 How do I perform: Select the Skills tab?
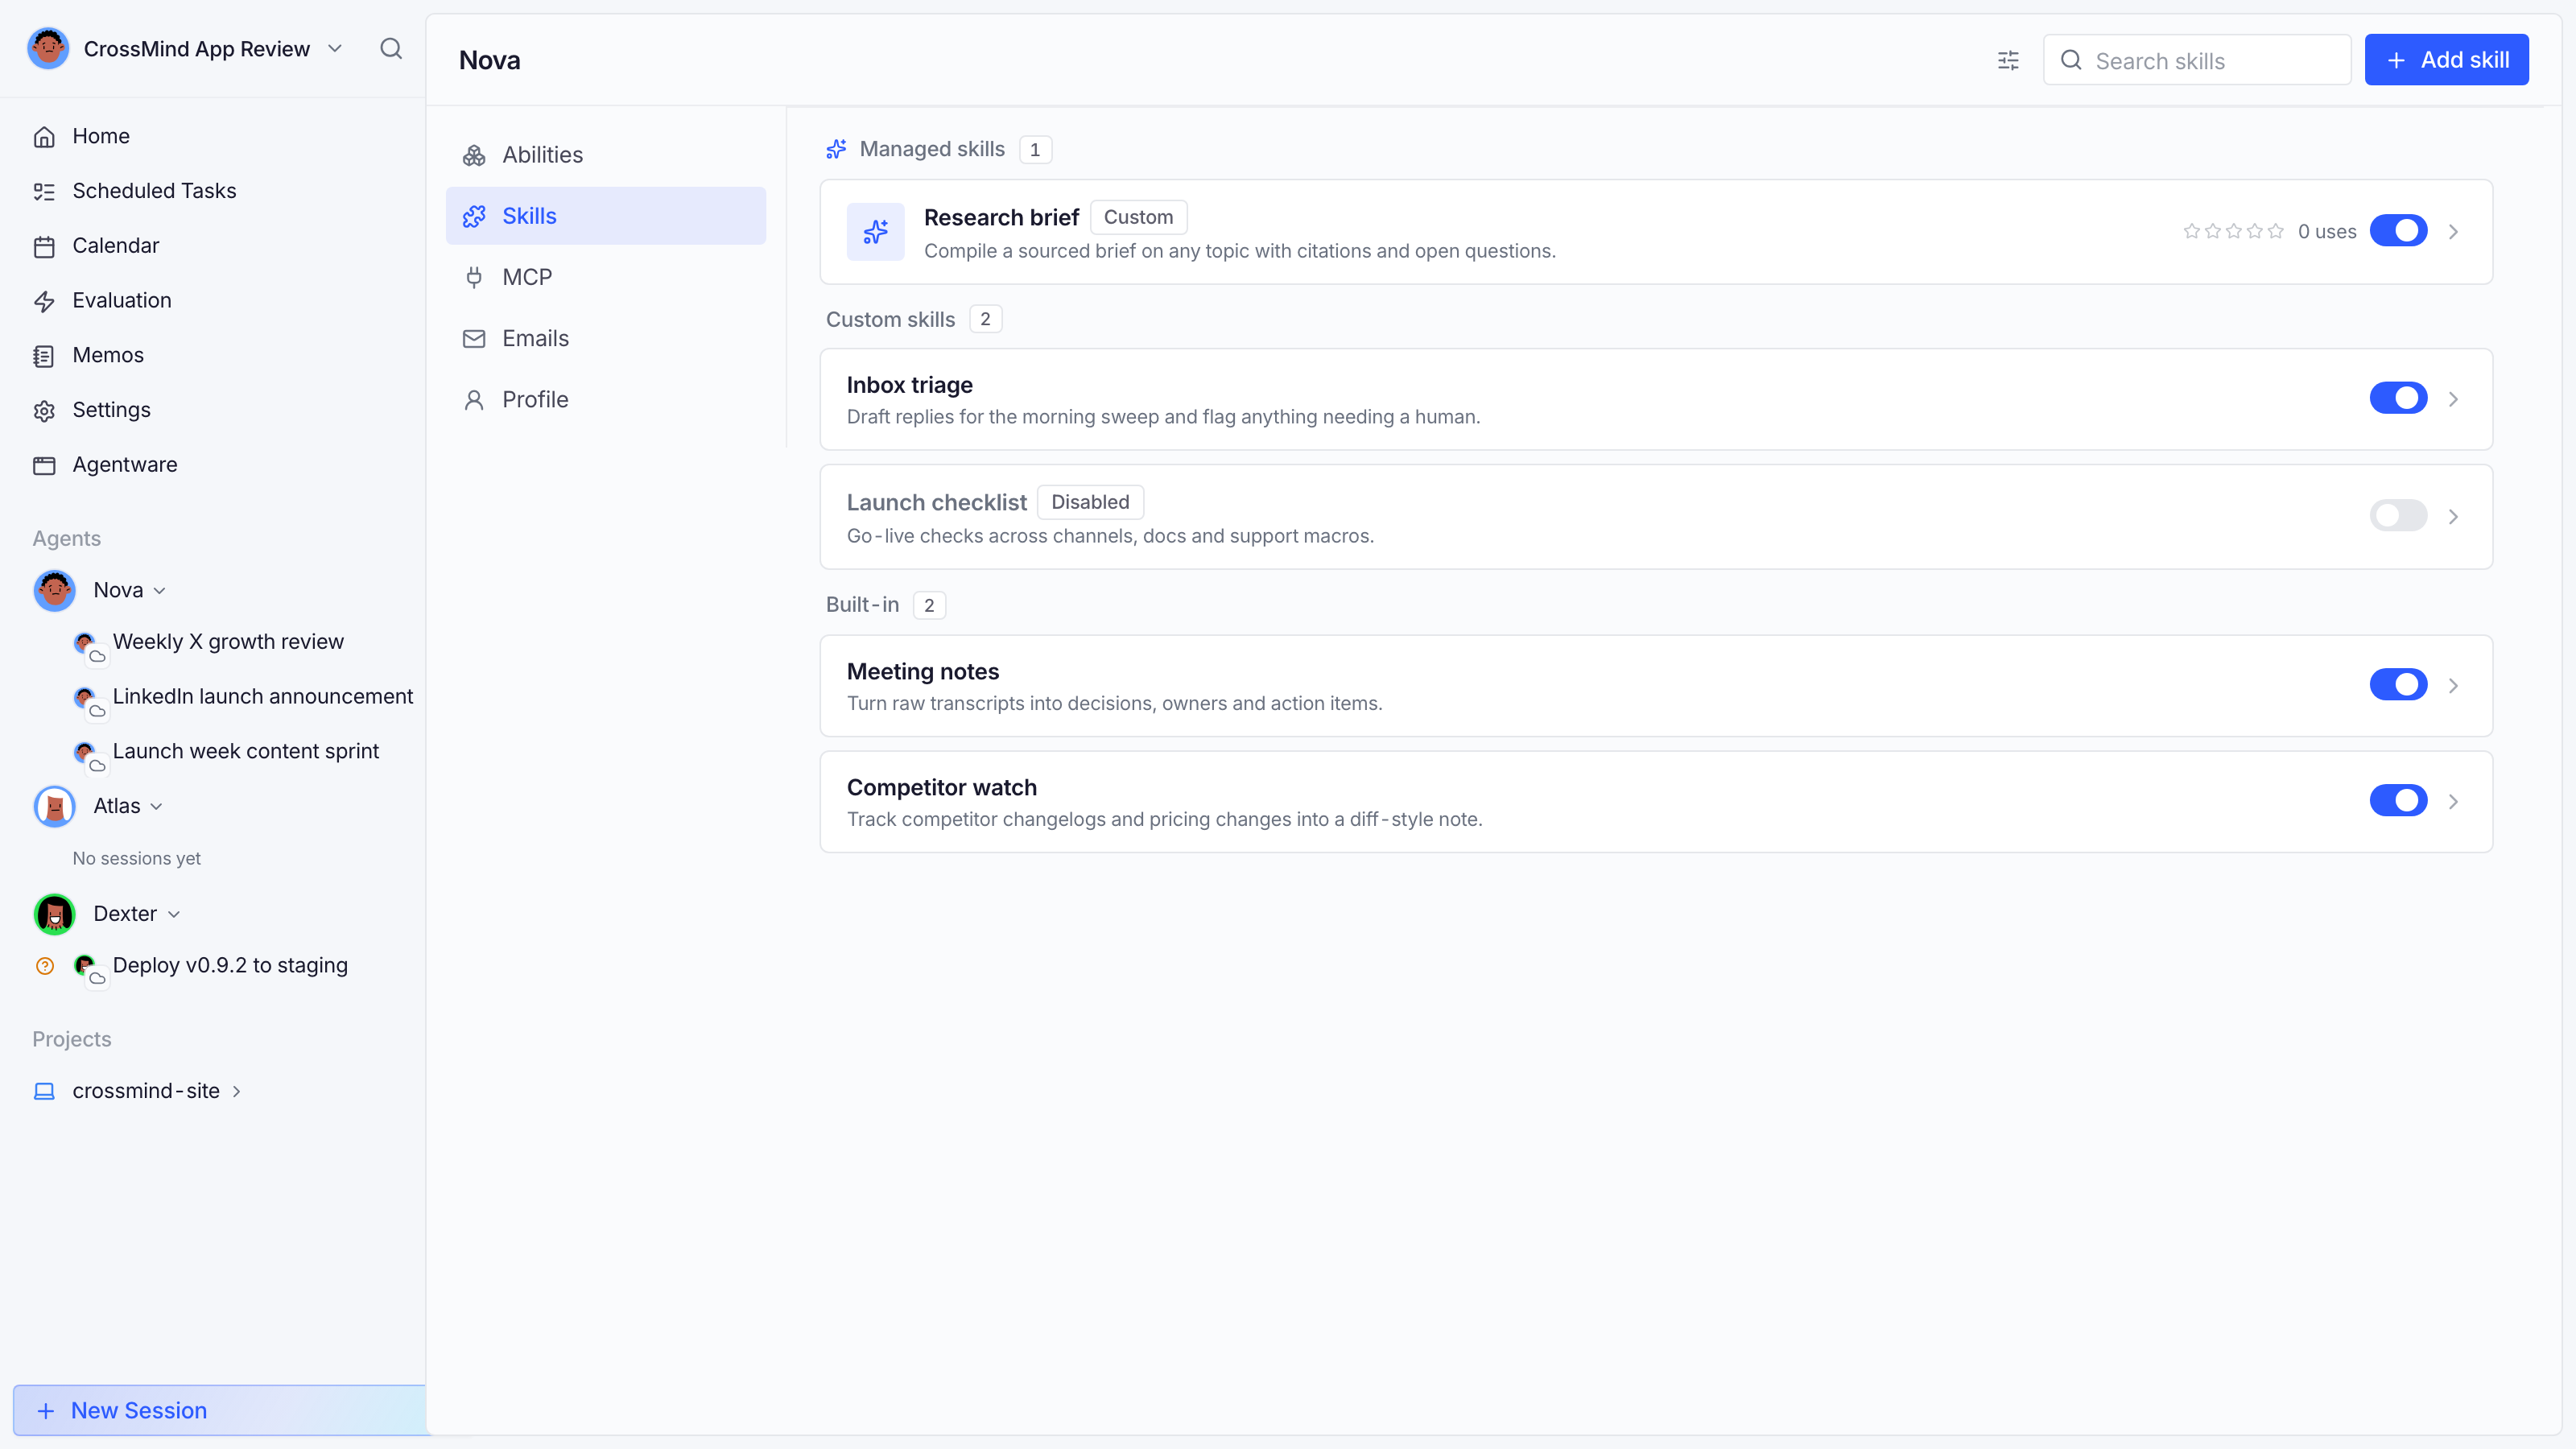pos(606,216)
